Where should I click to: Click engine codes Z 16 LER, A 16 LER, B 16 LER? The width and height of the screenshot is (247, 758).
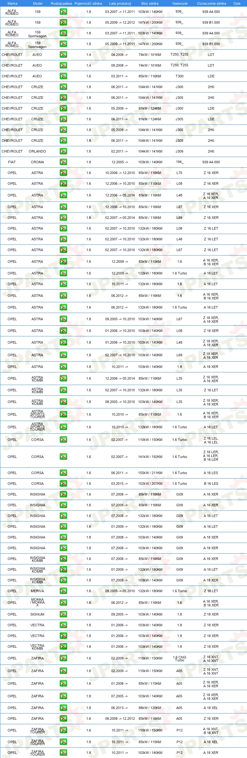[x=211, y=456]
